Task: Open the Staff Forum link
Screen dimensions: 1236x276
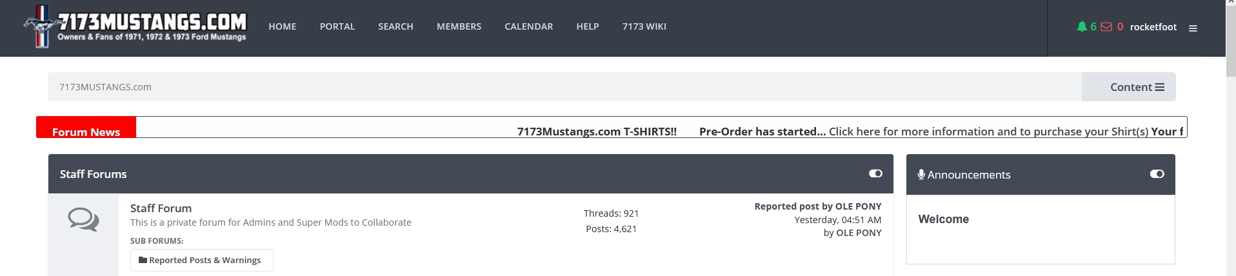Action: tap(161, 208)
